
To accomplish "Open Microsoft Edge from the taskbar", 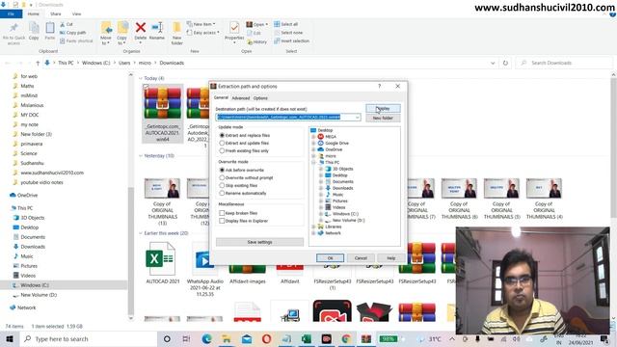I will pyautogui.click(x=206, y=338).
